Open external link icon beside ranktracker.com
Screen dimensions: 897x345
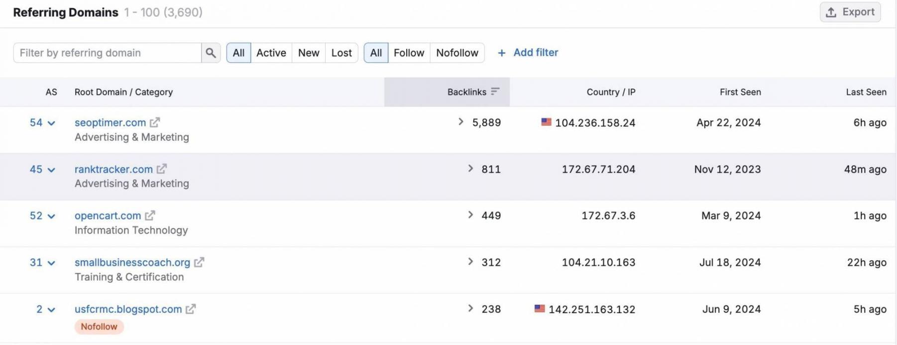point(162,169)
